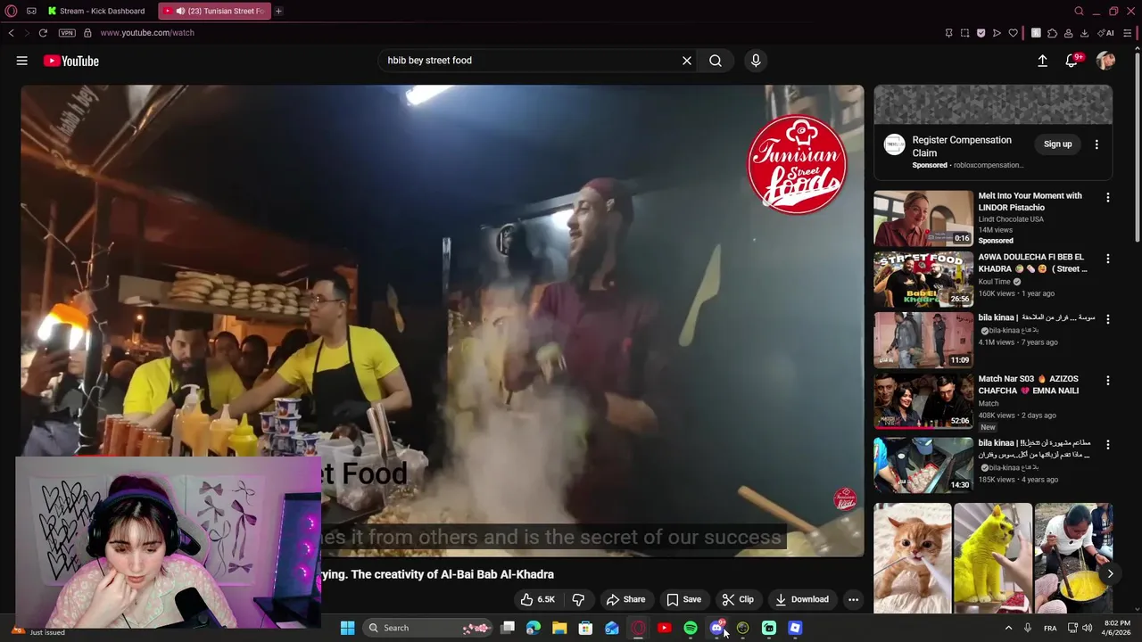
Task: Dislike the video
Action: (x=578, y=599)
